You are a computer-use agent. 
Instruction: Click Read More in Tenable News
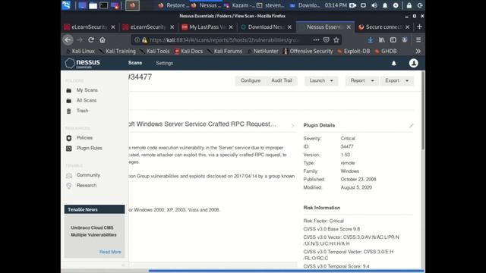(x=110, y=252)
